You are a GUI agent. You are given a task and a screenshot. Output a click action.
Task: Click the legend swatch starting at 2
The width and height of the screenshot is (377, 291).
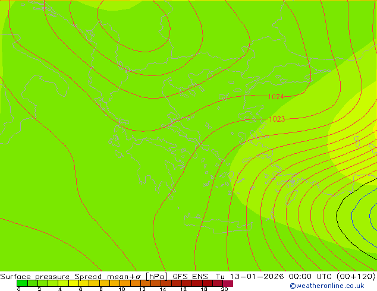(43, 283)
